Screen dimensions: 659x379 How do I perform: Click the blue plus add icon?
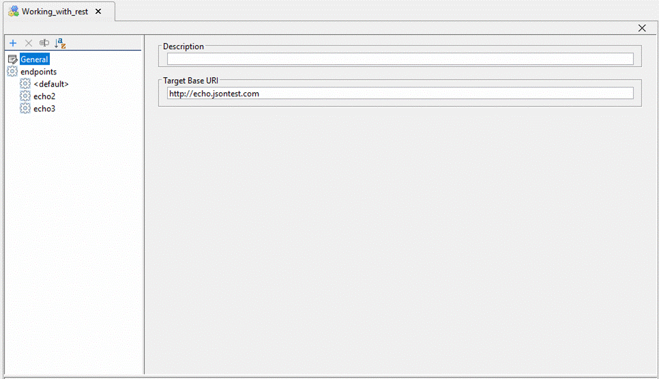click(x=13, y=43)
